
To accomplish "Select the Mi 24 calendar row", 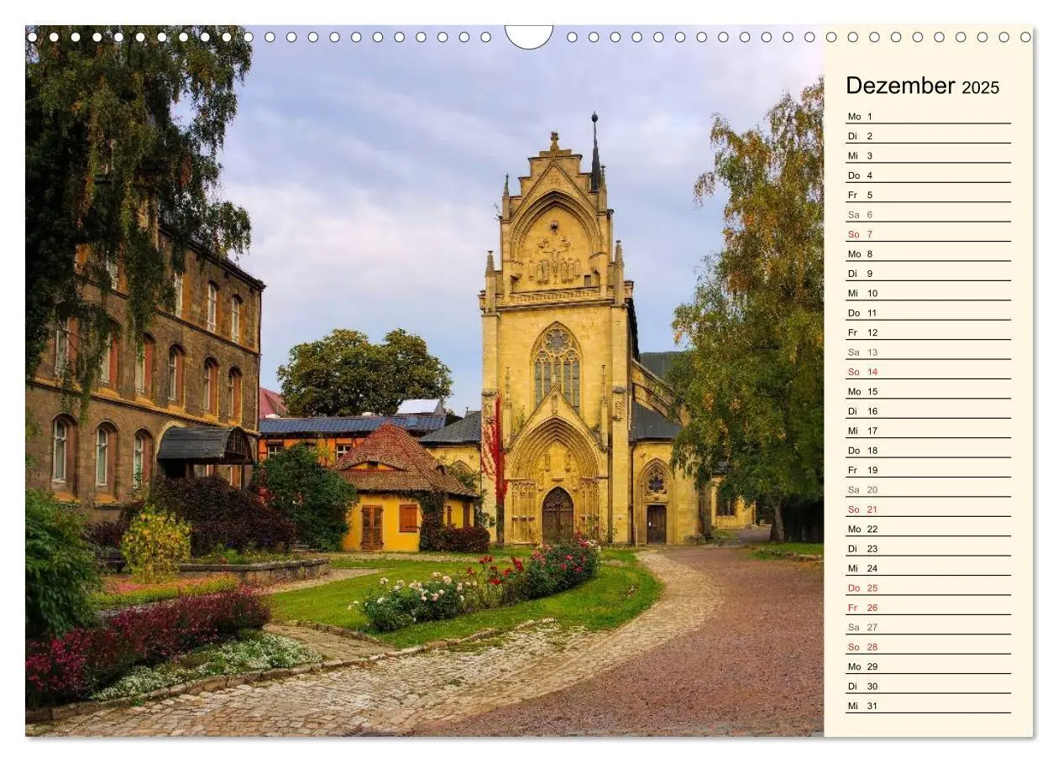I will click(928, 568).
